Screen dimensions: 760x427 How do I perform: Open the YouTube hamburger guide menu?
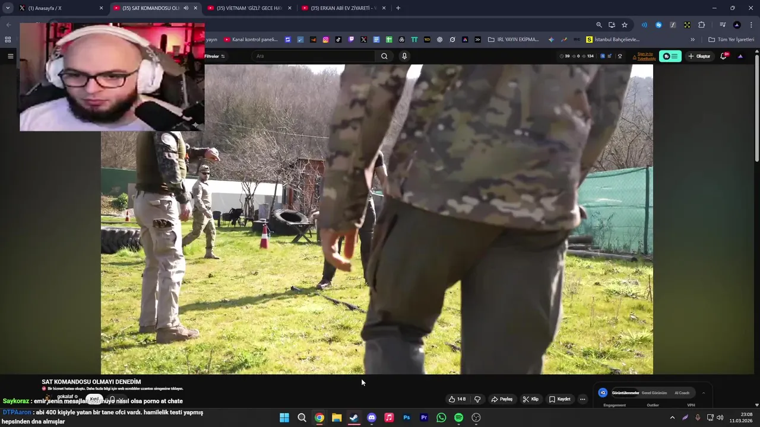coord(10,56)
